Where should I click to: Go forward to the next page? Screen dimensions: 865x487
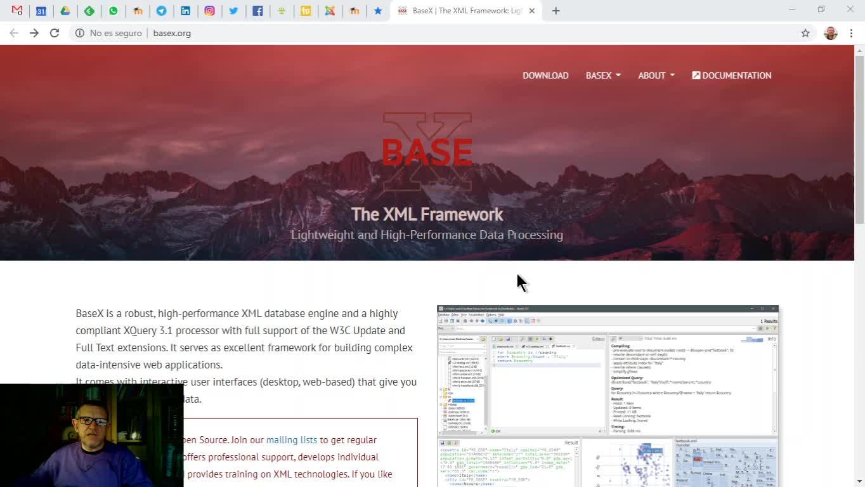[x=34, y=33]
